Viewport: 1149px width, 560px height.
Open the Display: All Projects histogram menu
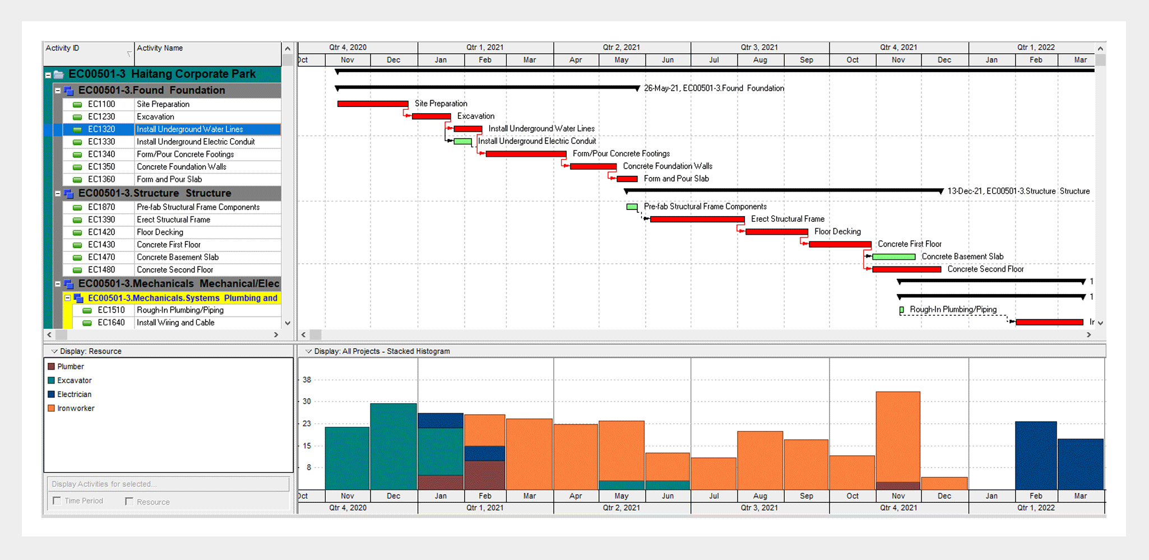pos(308,351)
